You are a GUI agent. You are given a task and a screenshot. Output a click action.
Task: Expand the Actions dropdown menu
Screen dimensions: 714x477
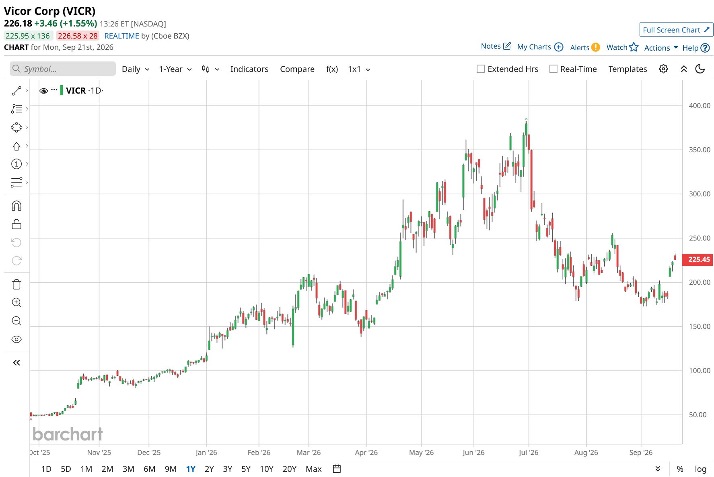[661, 48]
